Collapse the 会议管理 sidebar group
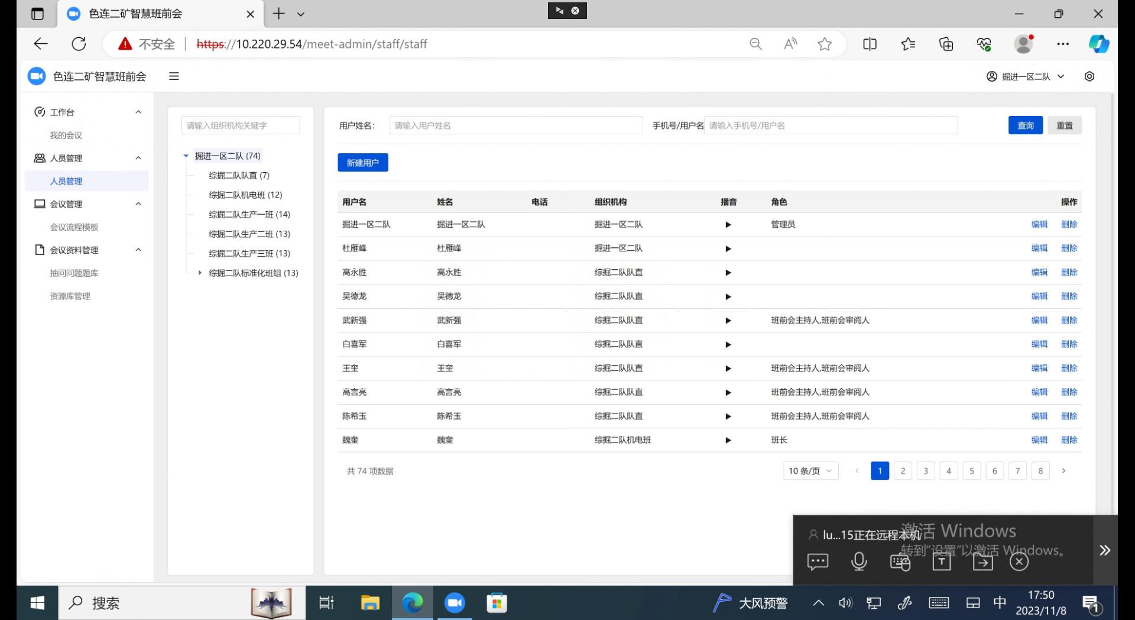The width and height of the screenshot is (1135, 620). (138, 204)
